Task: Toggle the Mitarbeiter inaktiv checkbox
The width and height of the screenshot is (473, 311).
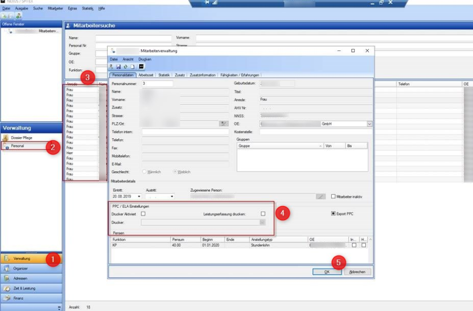Action: click(x=333, y=196)
